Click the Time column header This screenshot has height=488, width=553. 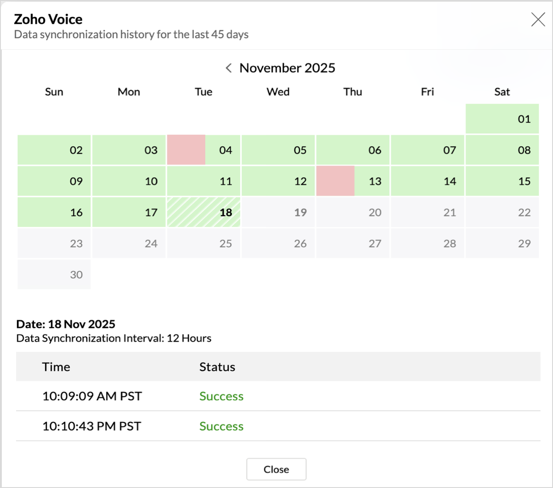(56, 367)
